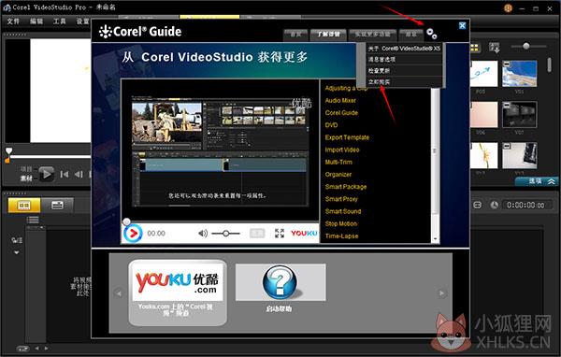Enter fullscreen in the Youku player
This screenshot has height=357, width=561.
[x=280, y=234]
